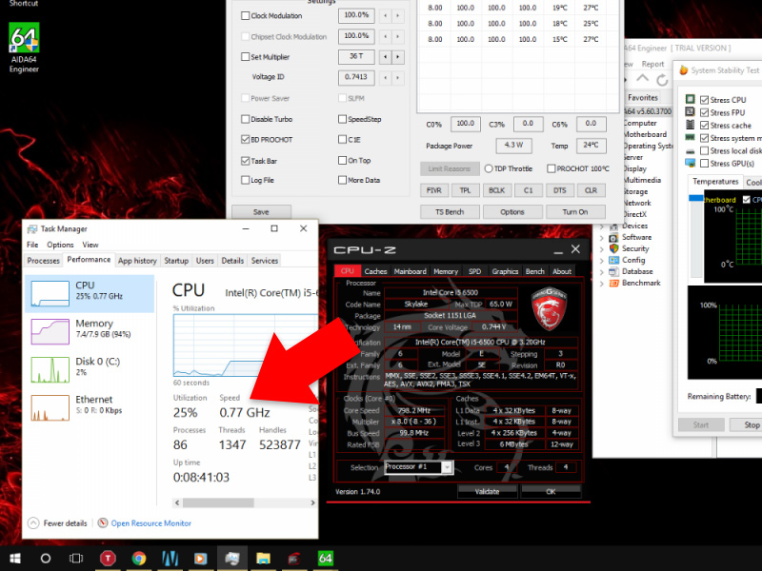Click the Security shield icon in AIDA64
This screenshot has width=762, height=571.
(x=613, y=248)
